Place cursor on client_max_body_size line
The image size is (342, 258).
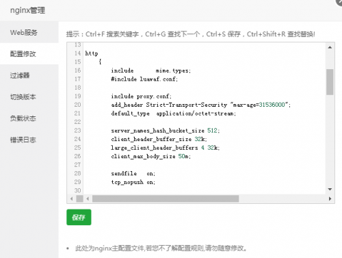151,156
